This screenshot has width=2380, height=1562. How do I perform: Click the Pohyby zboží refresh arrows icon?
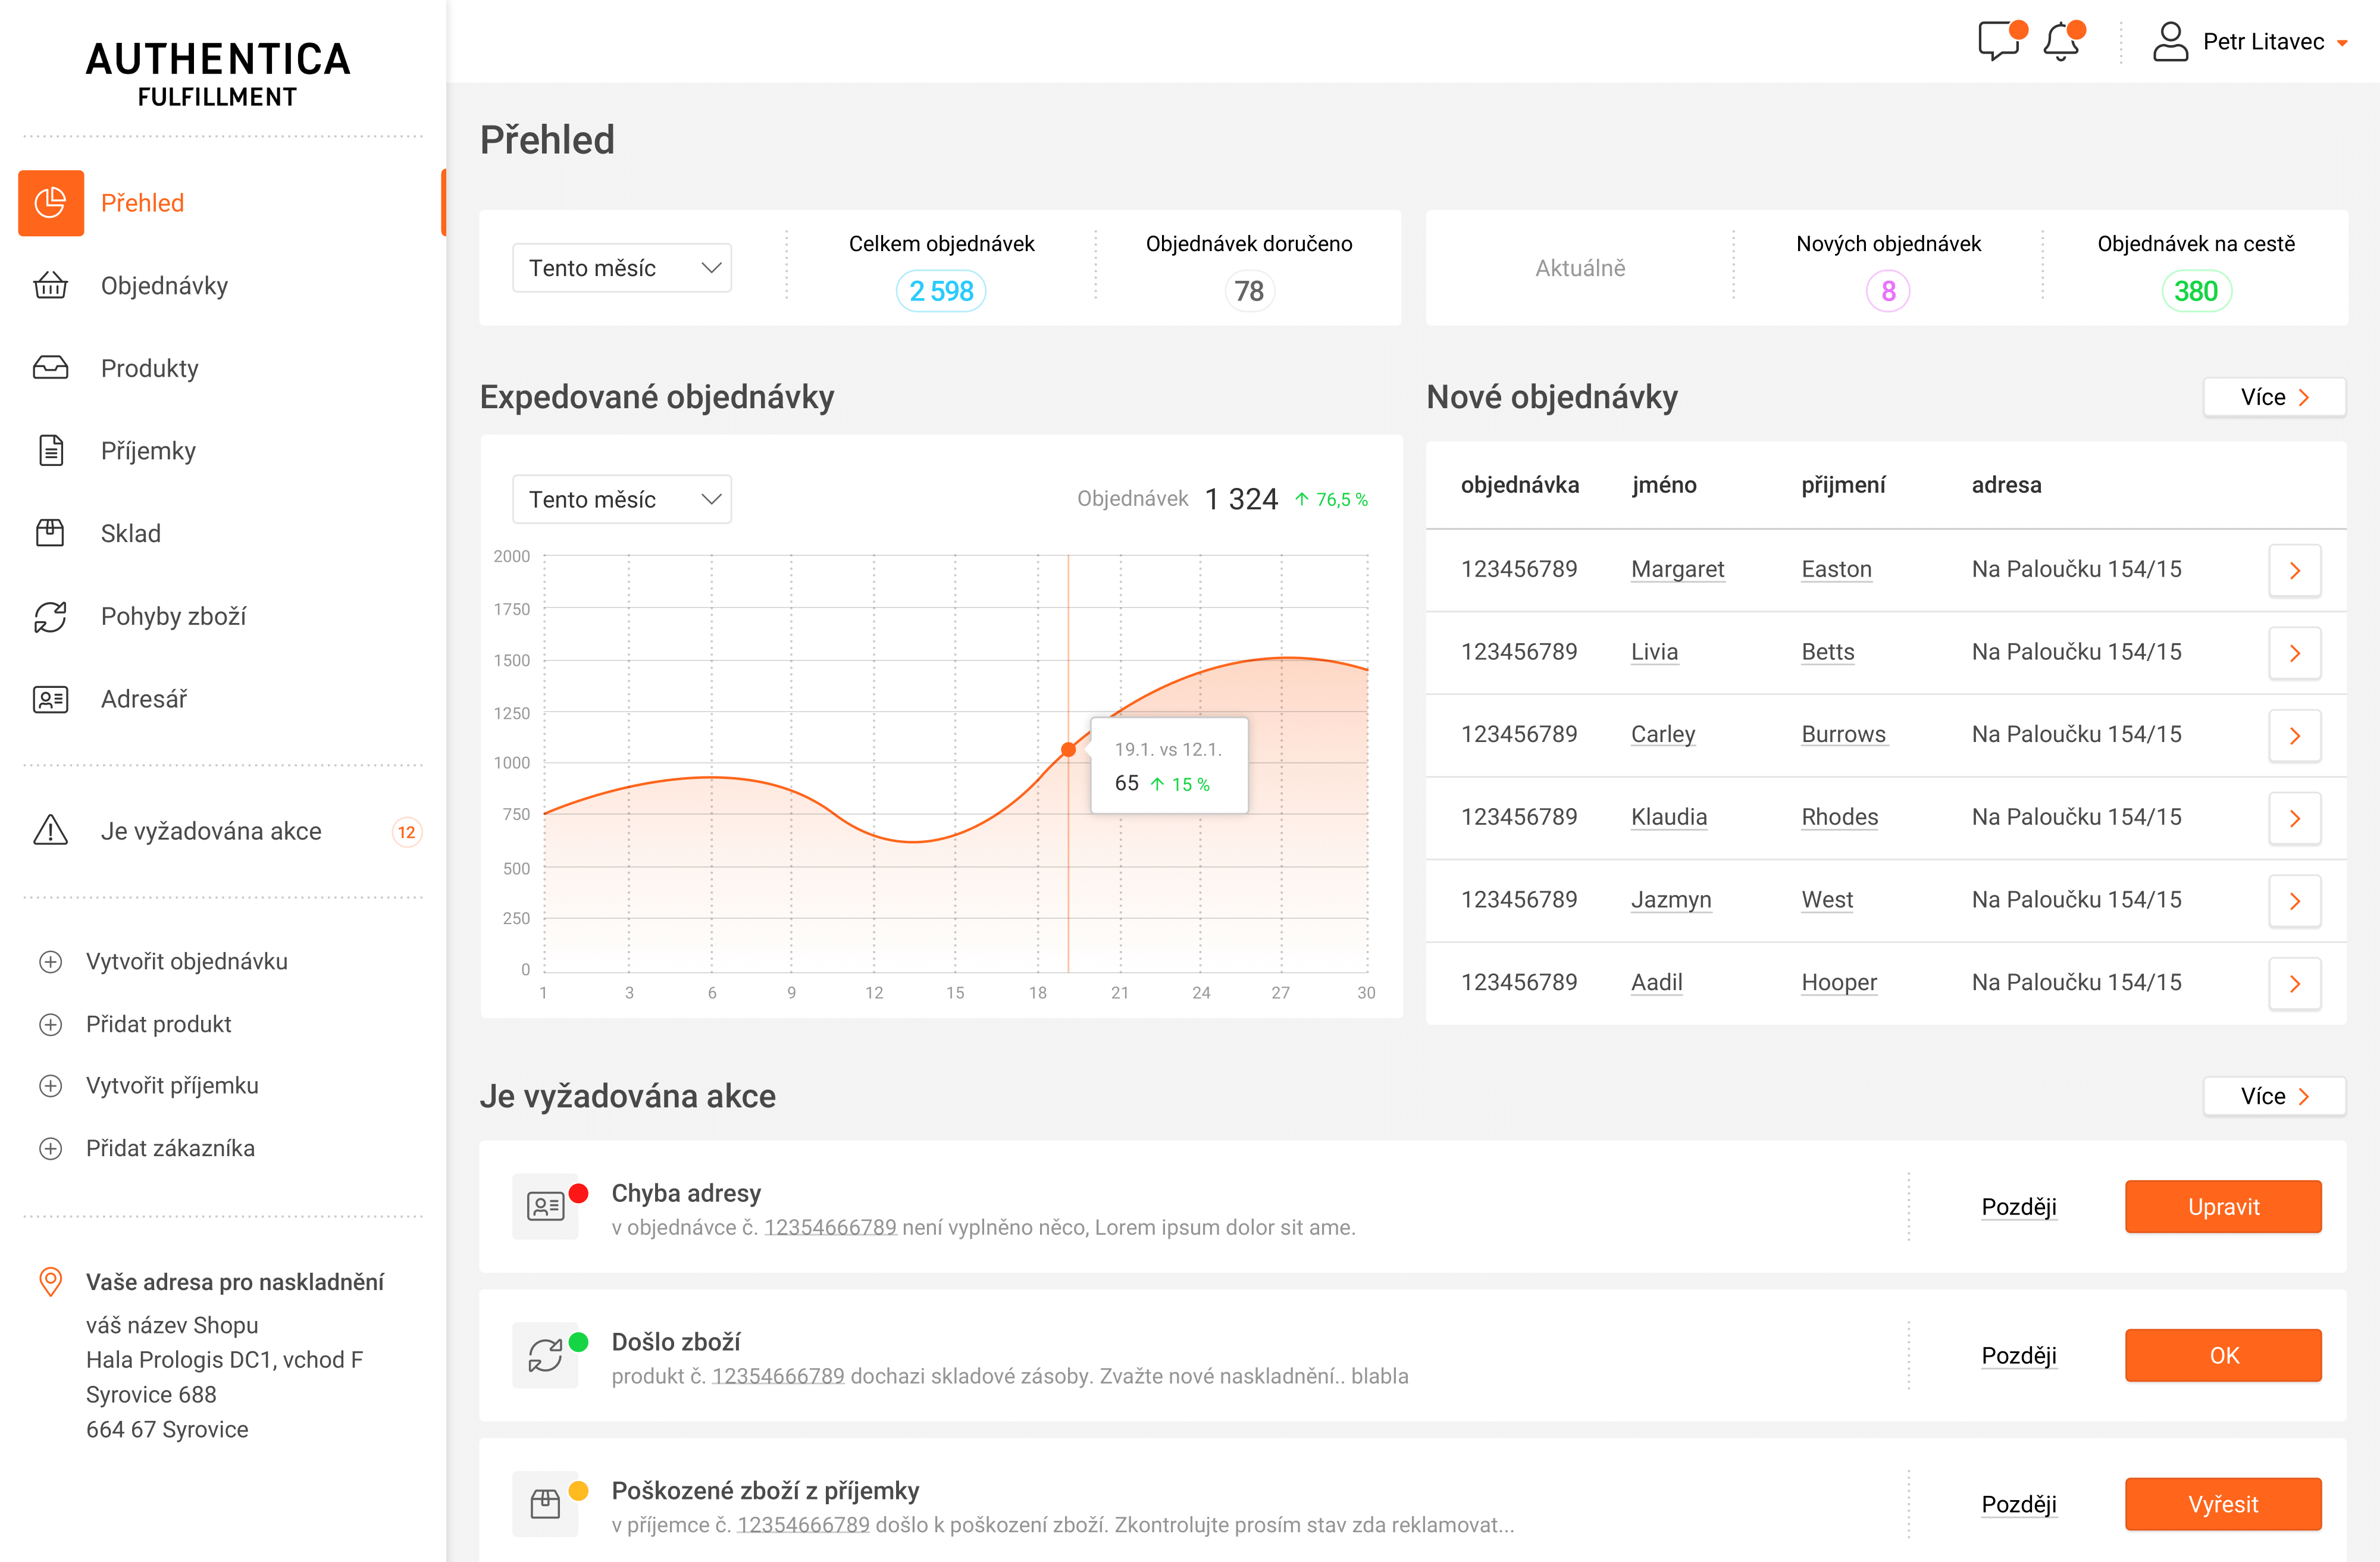(x=51, y=616)
